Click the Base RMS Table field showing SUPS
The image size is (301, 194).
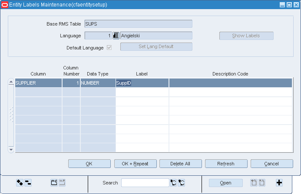[139, 24]
